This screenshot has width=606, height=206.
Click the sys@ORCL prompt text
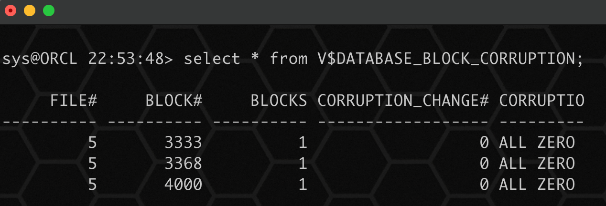tap(40, 59)
